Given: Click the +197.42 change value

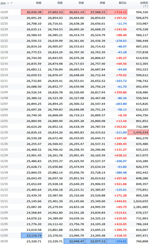Looking at the screenshot, I should [120, 18].
